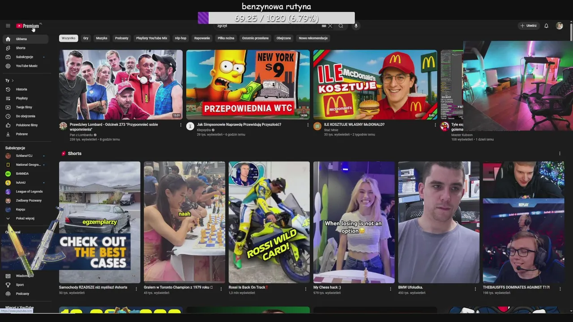
Task: Open the notifications bell
Action: tap(546, 26)
